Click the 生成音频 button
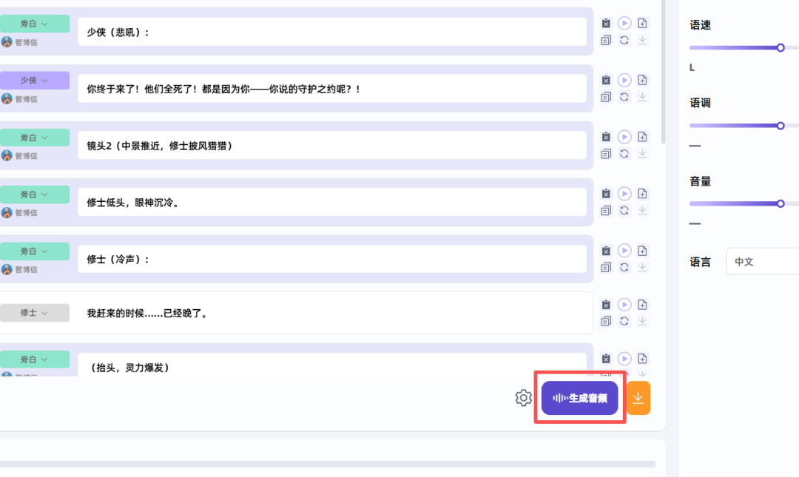Viewport: 799px width, 477px height. (580, 398)
